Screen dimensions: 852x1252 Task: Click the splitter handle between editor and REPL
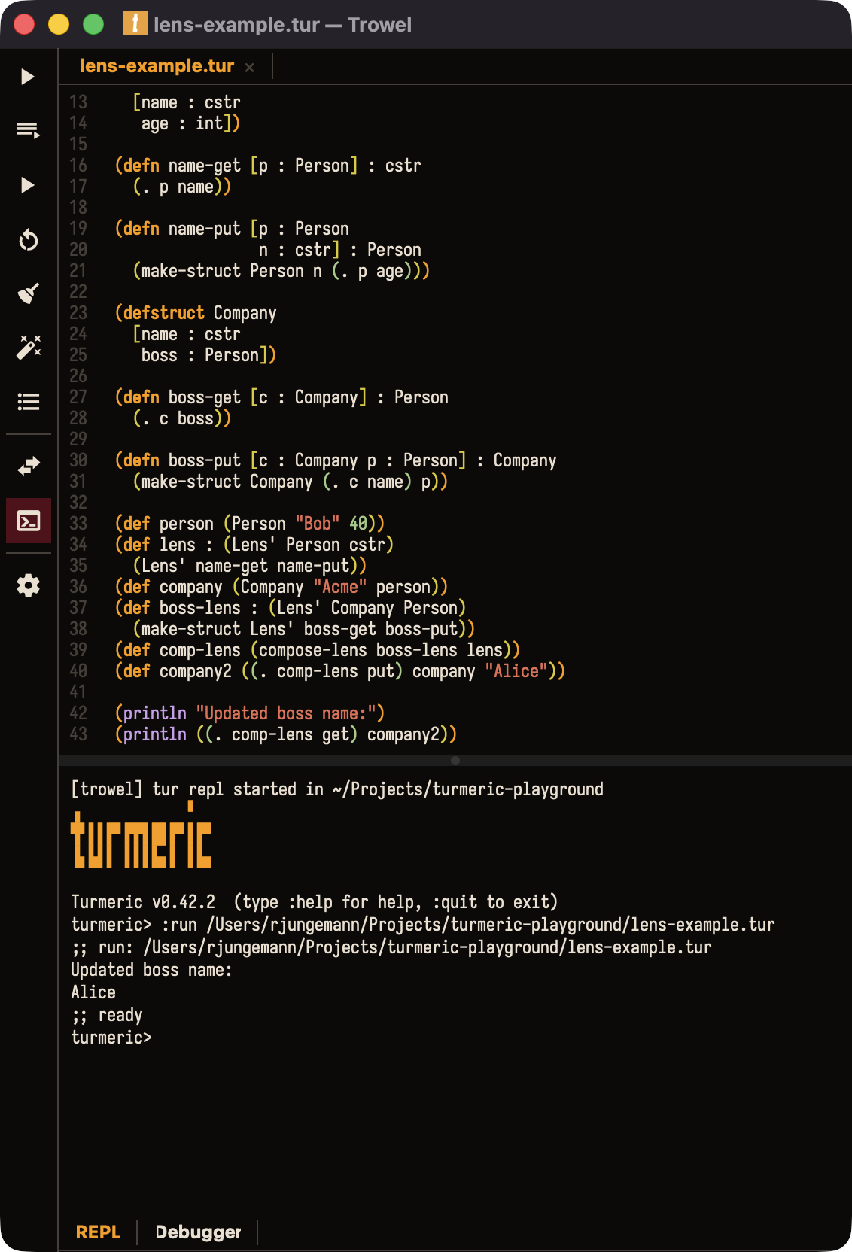pyautogui.click(x=455, y=761)
